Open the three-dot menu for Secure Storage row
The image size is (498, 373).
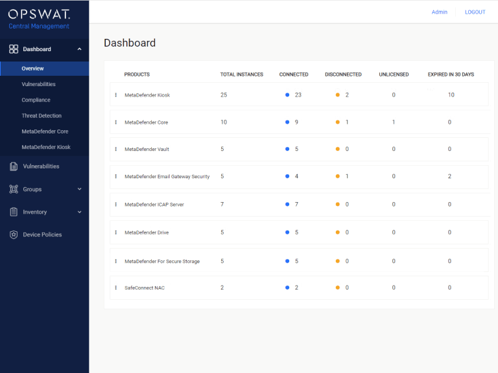(116, 261)
